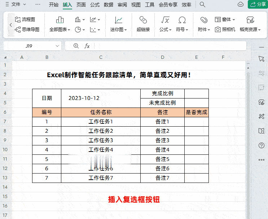Viewport: 268px width, 219px height.
Task: Click the hamburger menu icon
Action: pos(7,4)
